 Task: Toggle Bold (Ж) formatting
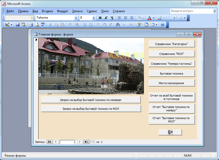tap(100, 18)
